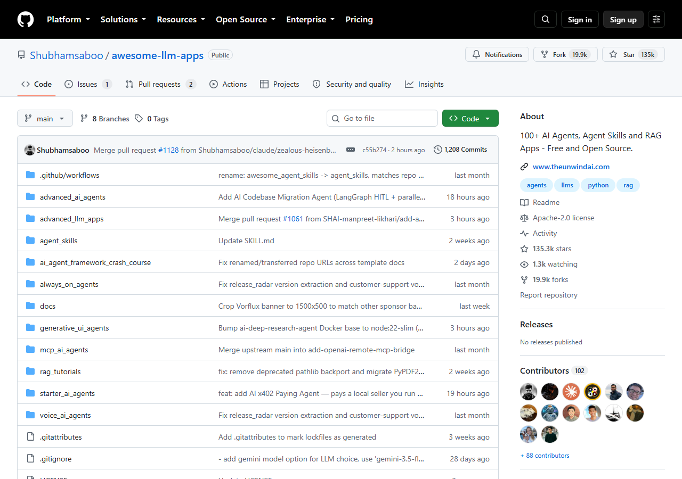This screenshot has height=479, width=682.
Task: Click the Go to file search field
Action: pos(382,118)
